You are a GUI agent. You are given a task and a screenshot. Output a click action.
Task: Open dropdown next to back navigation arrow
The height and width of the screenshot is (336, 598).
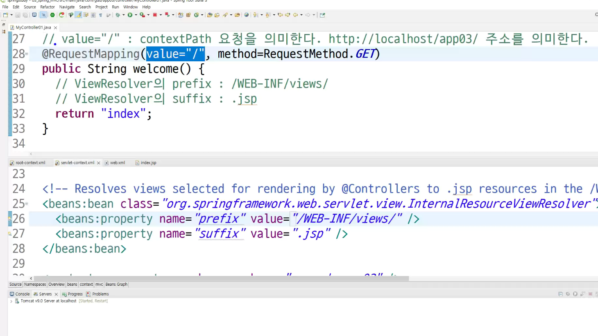(301, 15)
